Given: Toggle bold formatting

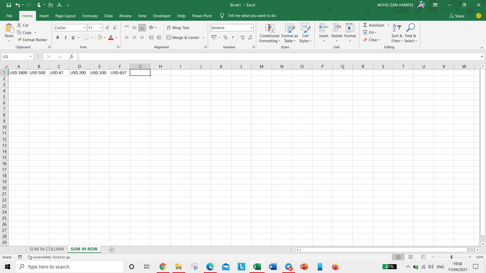Looking at the screenshot, I should (58, 37).
